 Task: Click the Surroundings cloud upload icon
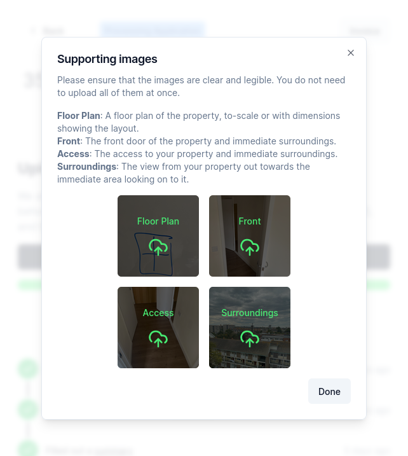click(250, 339)
